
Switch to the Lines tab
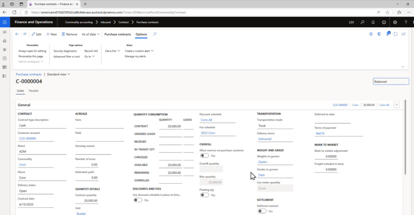click(x=20, y=91)
